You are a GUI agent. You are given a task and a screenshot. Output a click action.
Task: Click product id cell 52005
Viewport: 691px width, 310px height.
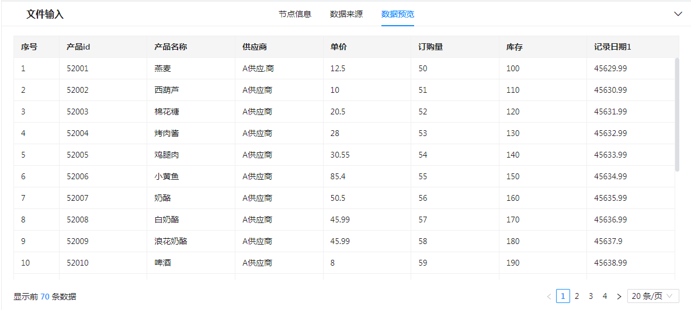78,155
